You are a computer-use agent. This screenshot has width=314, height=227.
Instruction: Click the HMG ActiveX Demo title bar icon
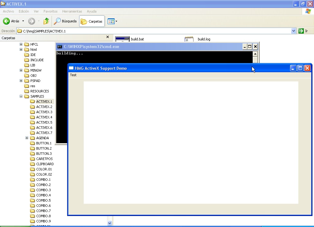(x=71, y=68)
